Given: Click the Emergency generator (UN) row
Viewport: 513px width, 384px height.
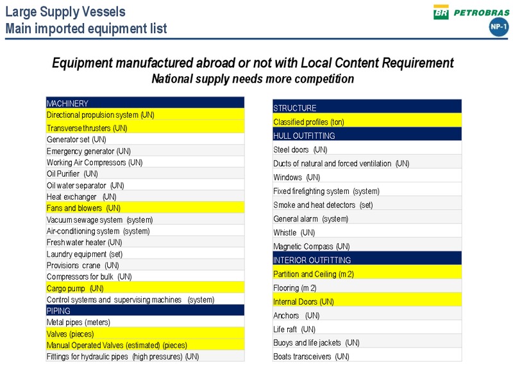Looking at the screenshot, I should [x=145, y=150].
